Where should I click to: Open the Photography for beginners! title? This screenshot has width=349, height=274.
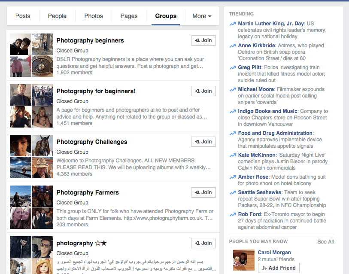tap(96, 91)
